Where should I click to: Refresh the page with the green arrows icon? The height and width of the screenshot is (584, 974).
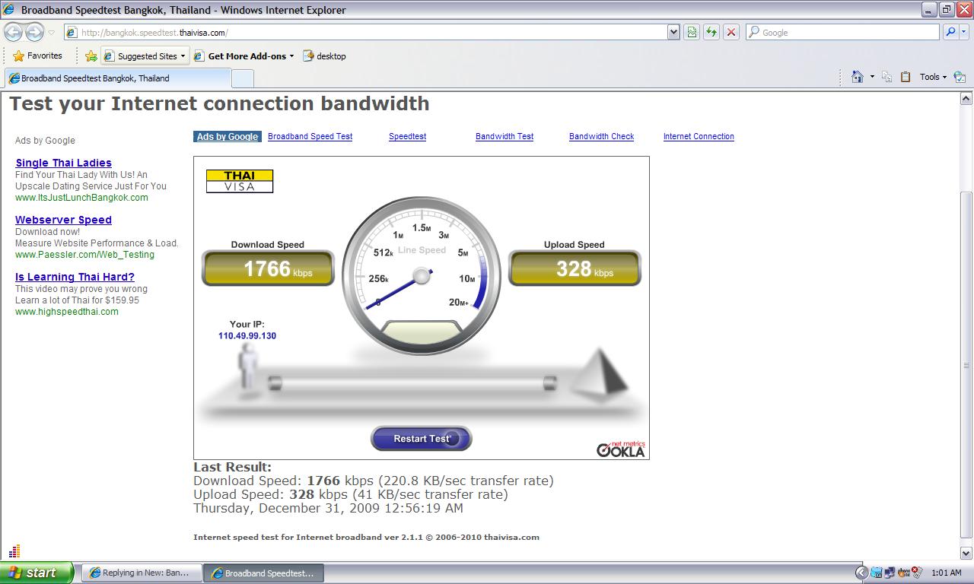click(711, 32)
